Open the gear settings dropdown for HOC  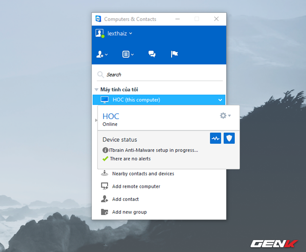[x=225, y=116]
